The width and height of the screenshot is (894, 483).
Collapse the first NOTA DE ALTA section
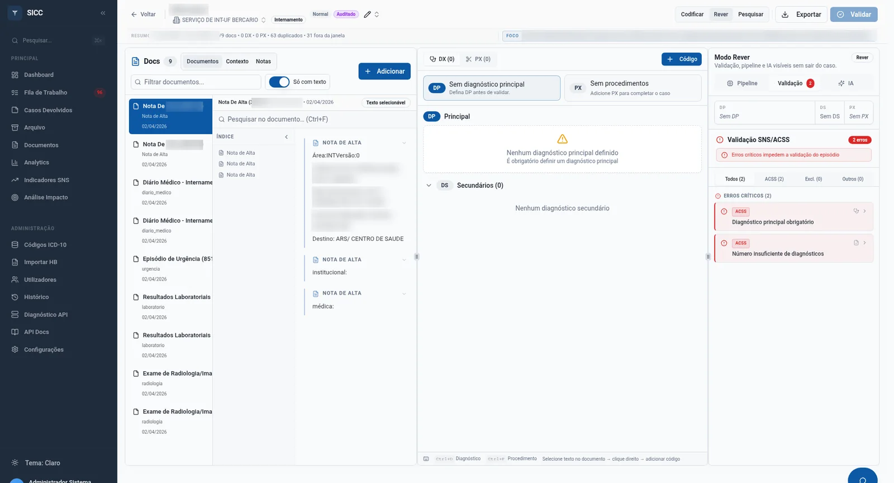pyautogui.click(x=404, y=143)
